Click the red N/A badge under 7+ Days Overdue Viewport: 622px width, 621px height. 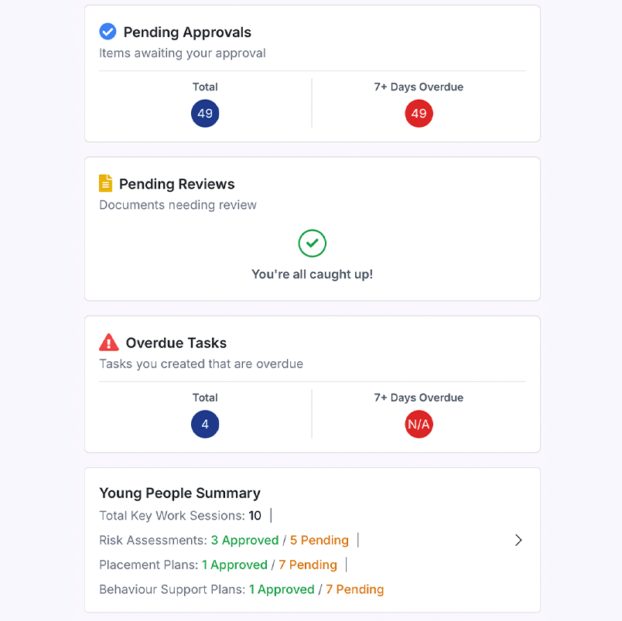[419, 424]
